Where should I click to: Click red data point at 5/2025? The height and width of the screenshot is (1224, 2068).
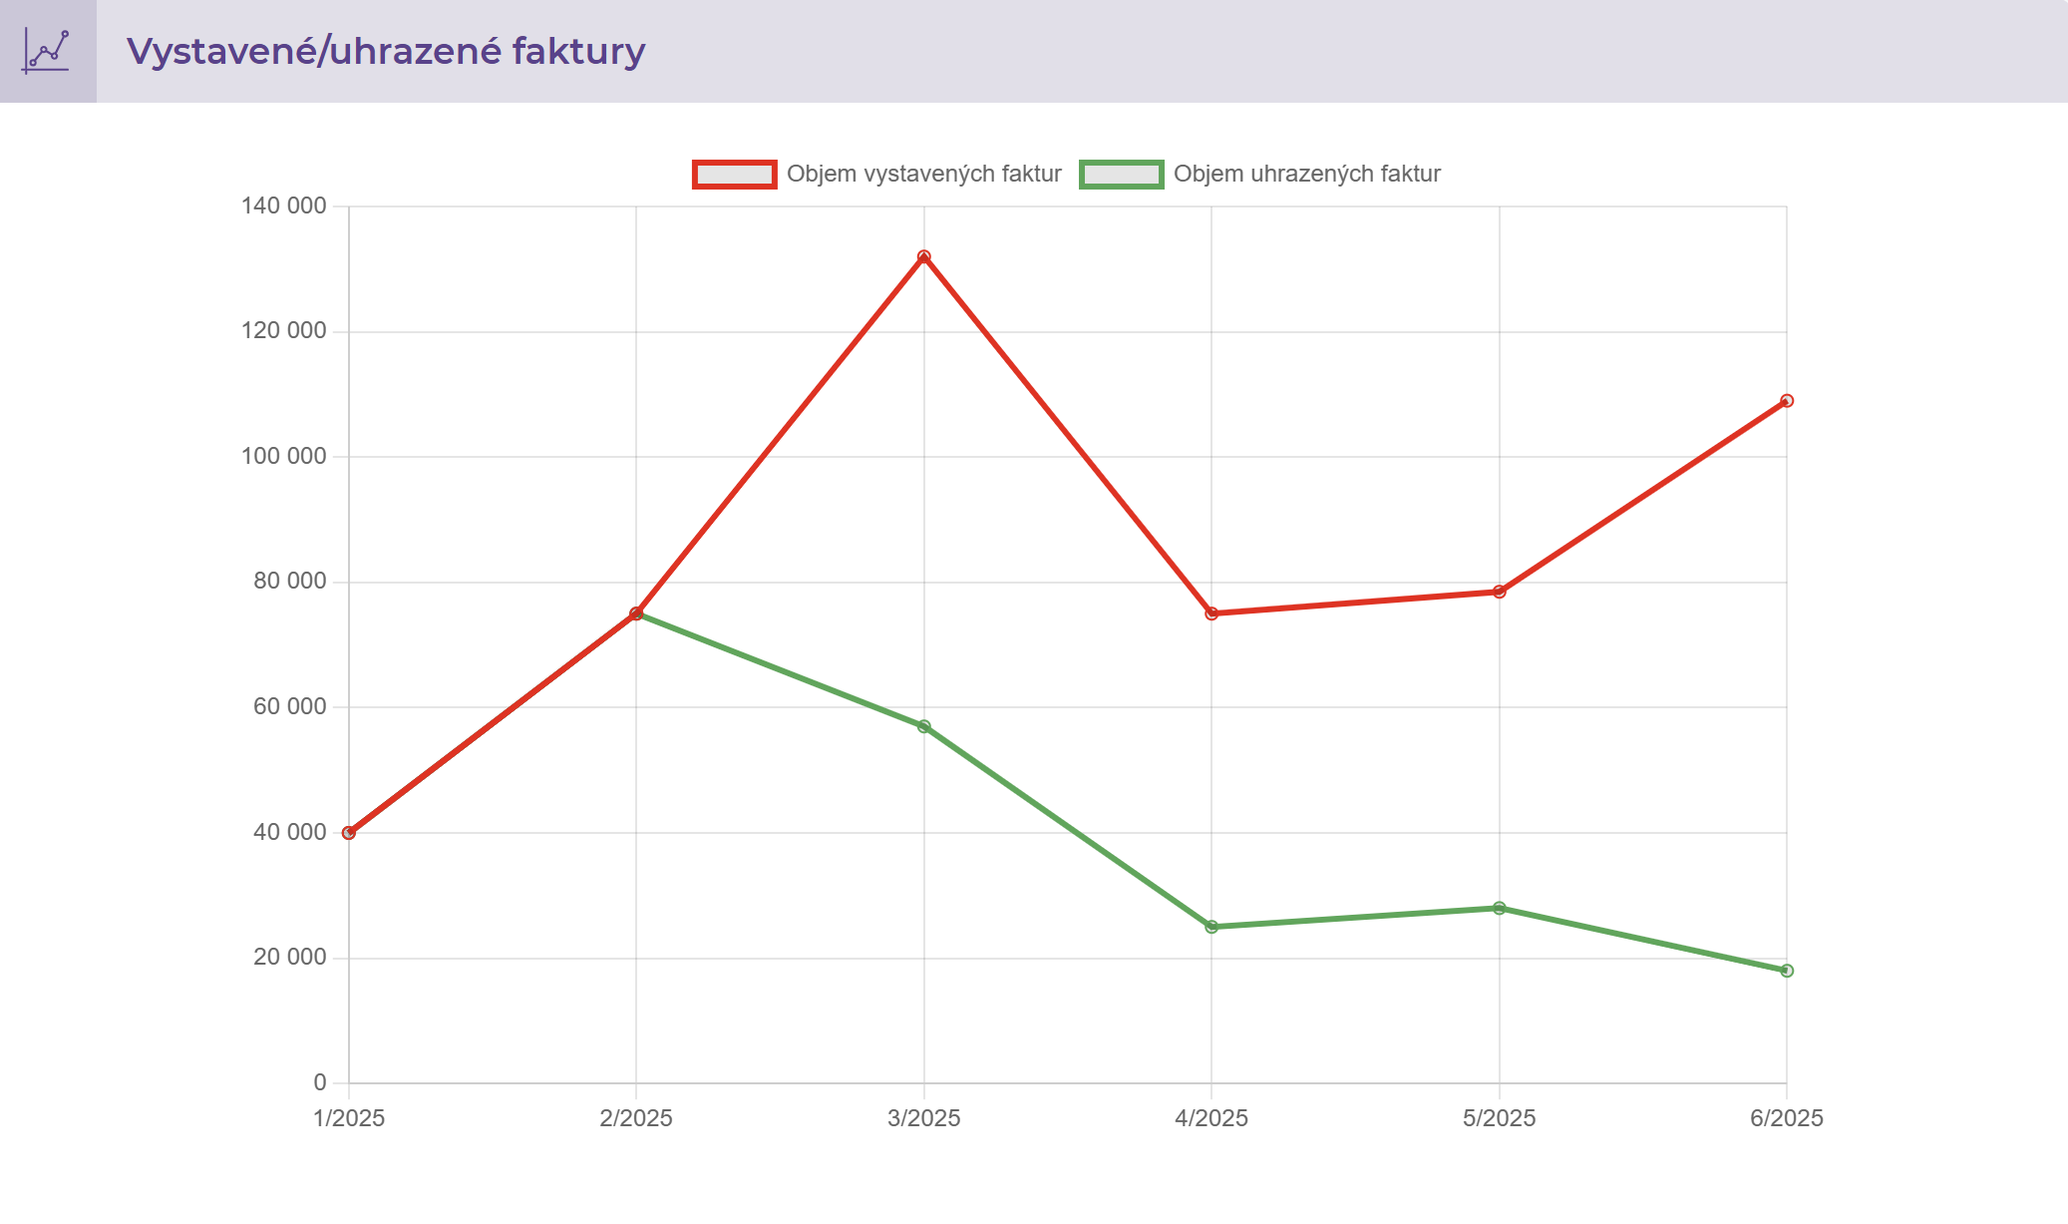(1500, 592)
